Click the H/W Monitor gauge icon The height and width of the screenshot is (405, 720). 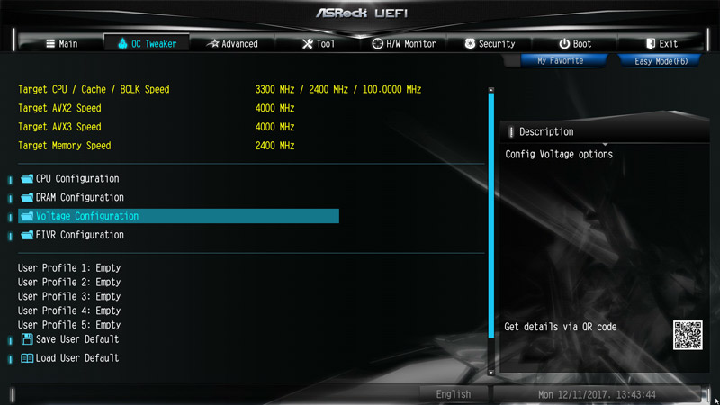[x=377, y=43]
